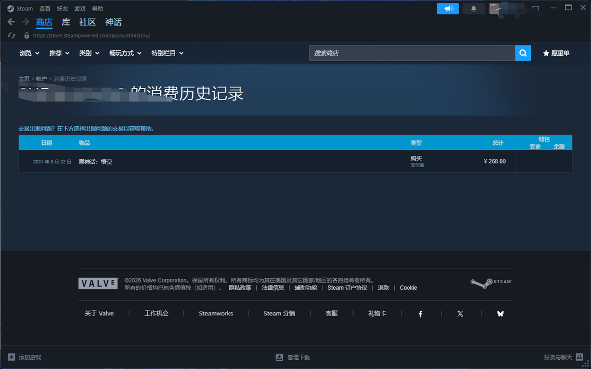Viewport: 591px width, 369px height.
Task: Click into the 搜索商店 search field
Action: (412, 53)
